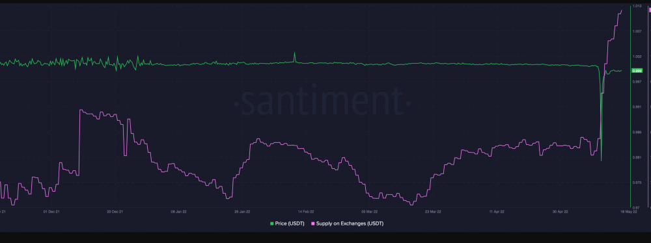This screenshot has width=651, height=243.
Task: Click the 0.991 price axis value
Action: [637, 107]
